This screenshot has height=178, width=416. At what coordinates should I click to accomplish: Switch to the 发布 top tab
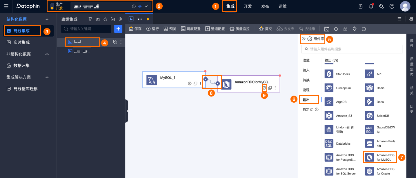265,6
